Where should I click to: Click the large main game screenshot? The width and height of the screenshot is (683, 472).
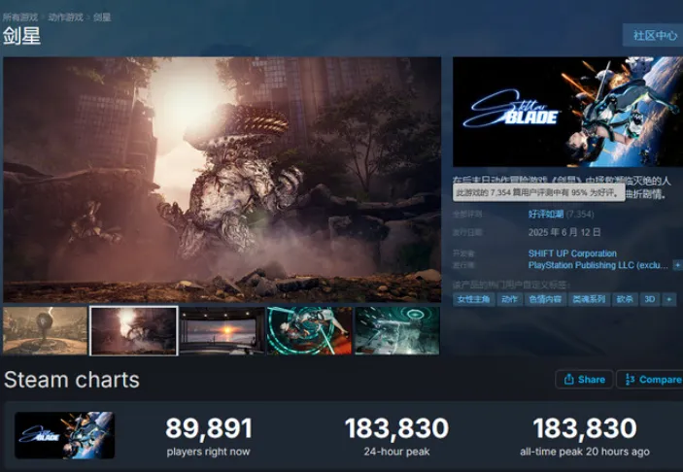(222, 180)
